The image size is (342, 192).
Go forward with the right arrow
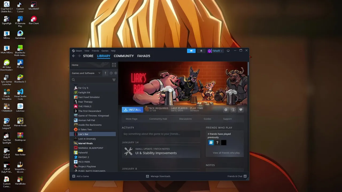[79, 56]
